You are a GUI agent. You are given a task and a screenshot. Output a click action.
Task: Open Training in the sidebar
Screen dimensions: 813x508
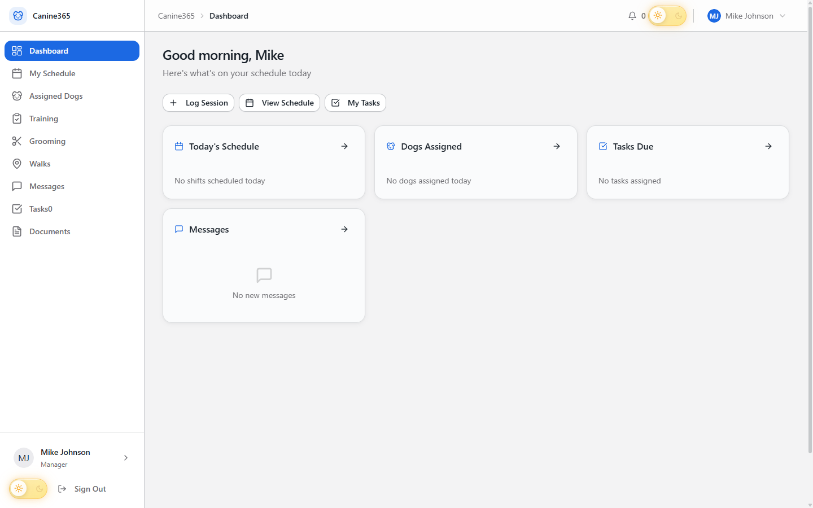[72, 119]
